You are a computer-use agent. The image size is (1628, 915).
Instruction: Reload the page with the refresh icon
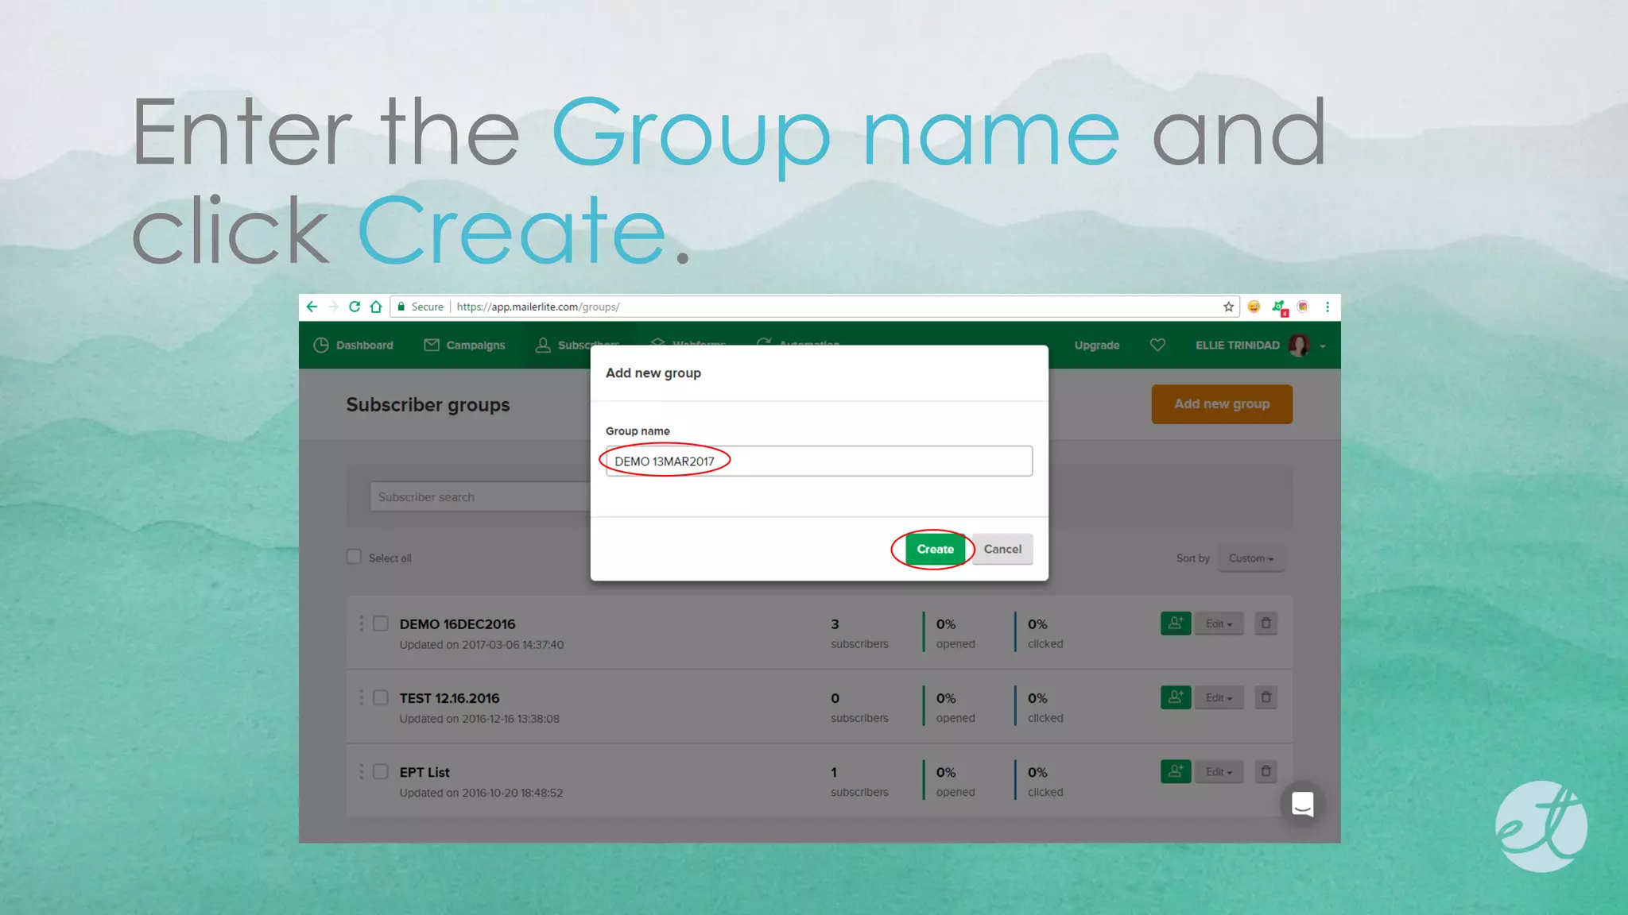click(355, 307)
